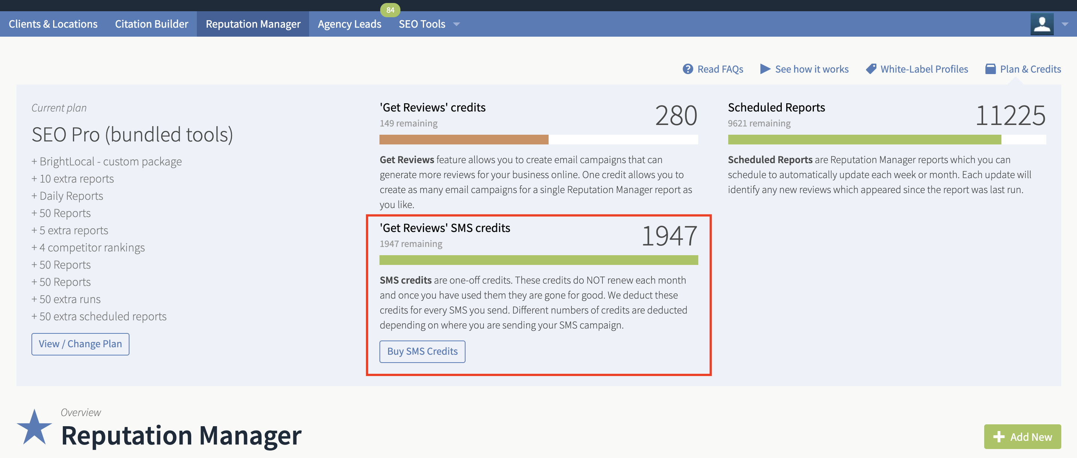Click the Reputation Manager star icon
Screen dimensions: 1077x458
pyautogui.click(x=34, y=427)
